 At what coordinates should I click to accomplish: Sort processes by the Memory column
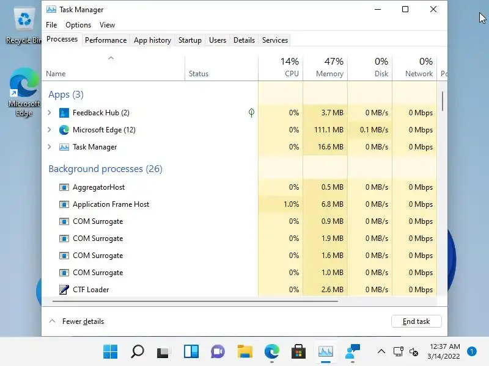click(x=325, y=68)
